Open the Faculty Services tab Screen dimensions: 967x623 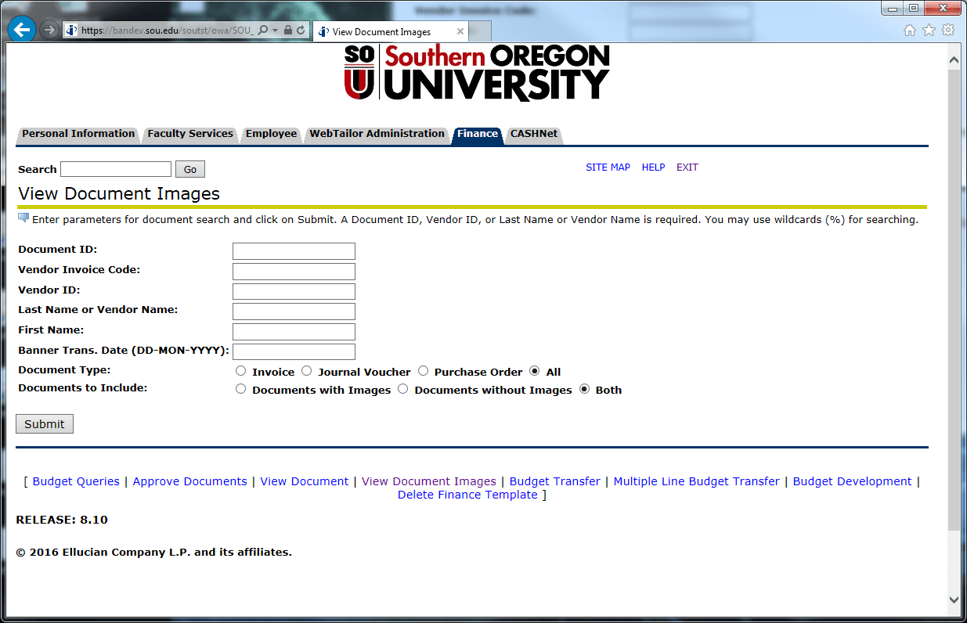click(x=190, y=134)
